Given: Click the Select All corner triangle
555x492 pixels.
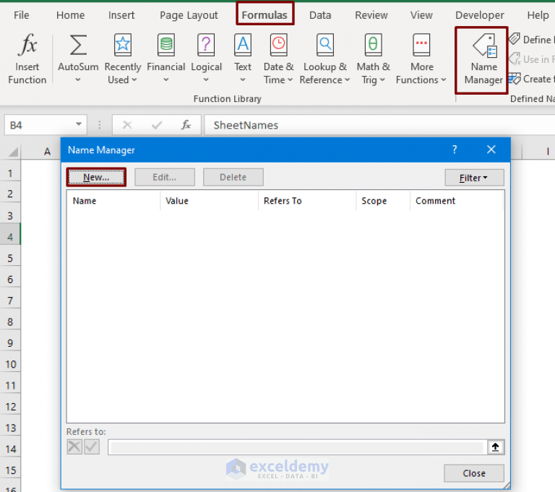Looking at the screenshot, I should click(13, 152).
